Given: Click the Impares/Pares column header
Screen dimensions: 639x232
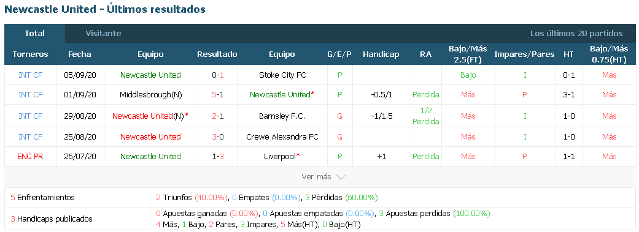Looking at the screenshot, I should [x=524, y=54].
